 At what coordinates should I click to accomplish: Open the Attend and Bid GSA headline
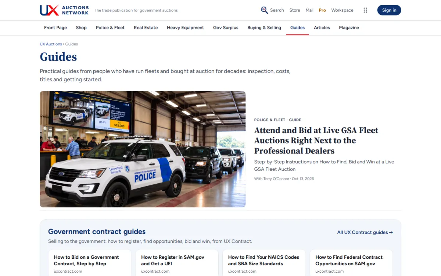pos(316,141)
